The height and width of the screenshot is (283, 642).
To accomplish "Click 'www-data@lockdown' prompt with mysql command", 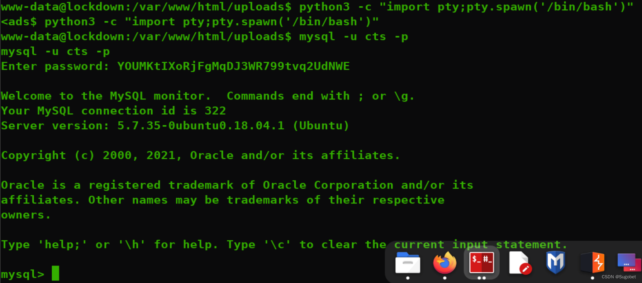I will 204,37.
